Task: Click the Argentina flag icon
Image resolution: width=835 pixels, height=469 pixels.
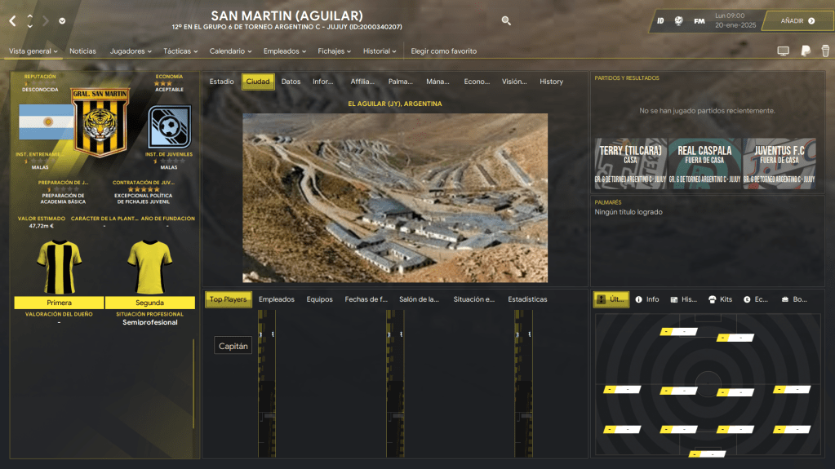Action: (36, 122)
